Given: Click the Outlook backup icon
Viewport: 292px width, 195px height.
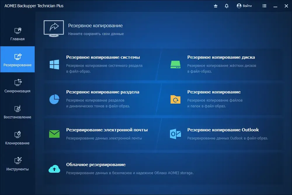Looking at the screenshot, I should (175, 134).
